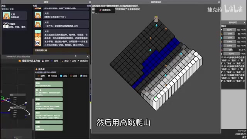Click the avatar beside 任务简报 #003 message
The height and width of the screenshot is (139, 247).
coord(38,15)
